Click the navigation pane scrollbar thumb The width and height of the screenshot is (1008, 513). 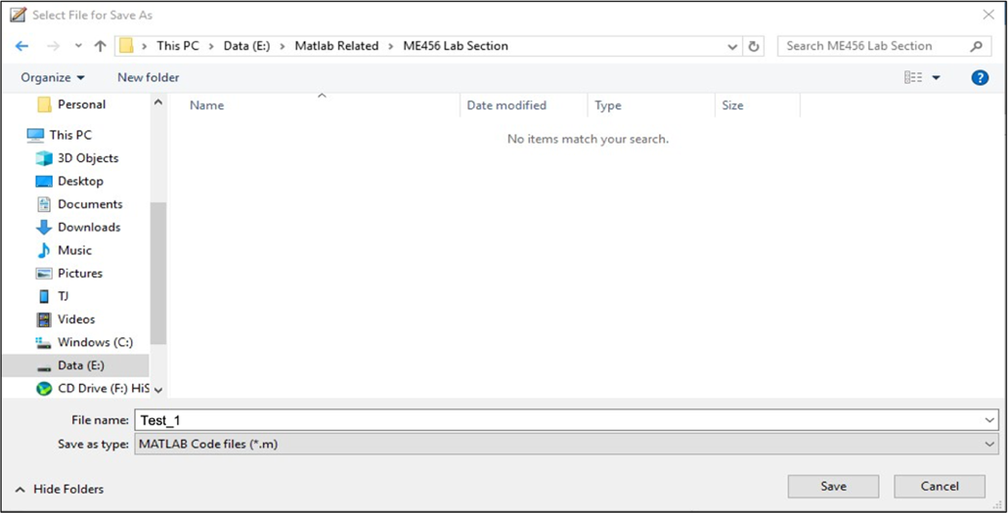click(x=158, y=274)
